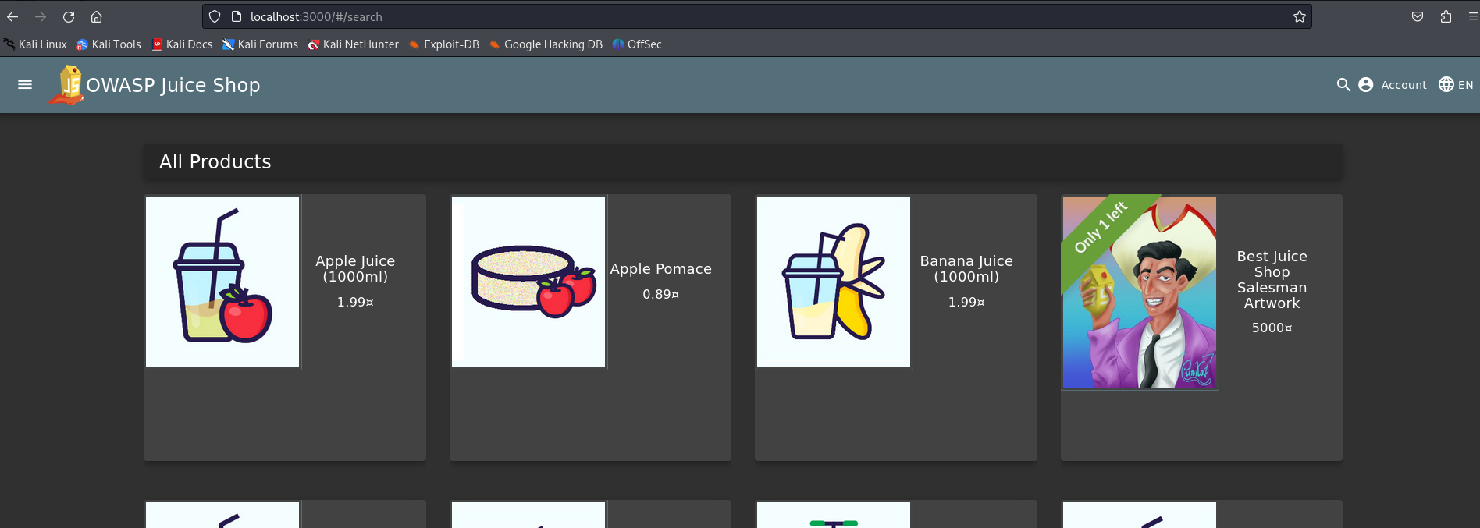
Task: Open the Google Hacking DB bookmark
Action: 546,44
